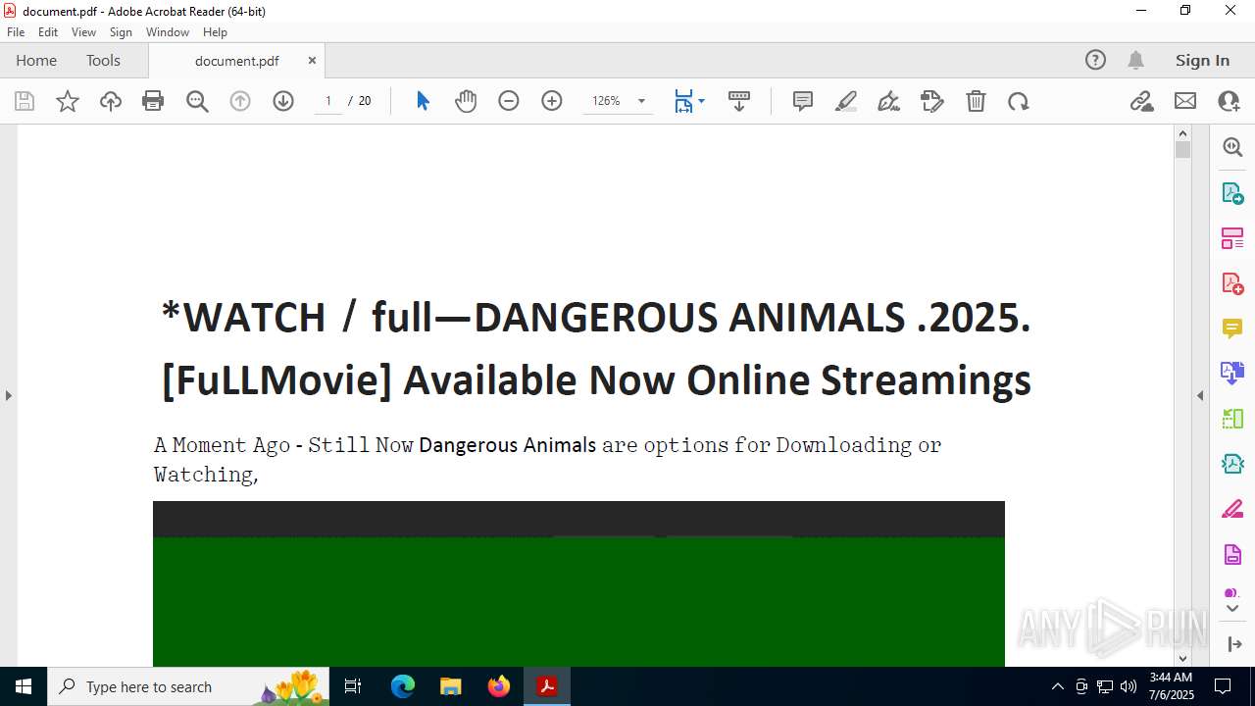Expand the tools pane with the arrow-bar icon
Screen dimensions: 1255x706
coord(1233,644)
